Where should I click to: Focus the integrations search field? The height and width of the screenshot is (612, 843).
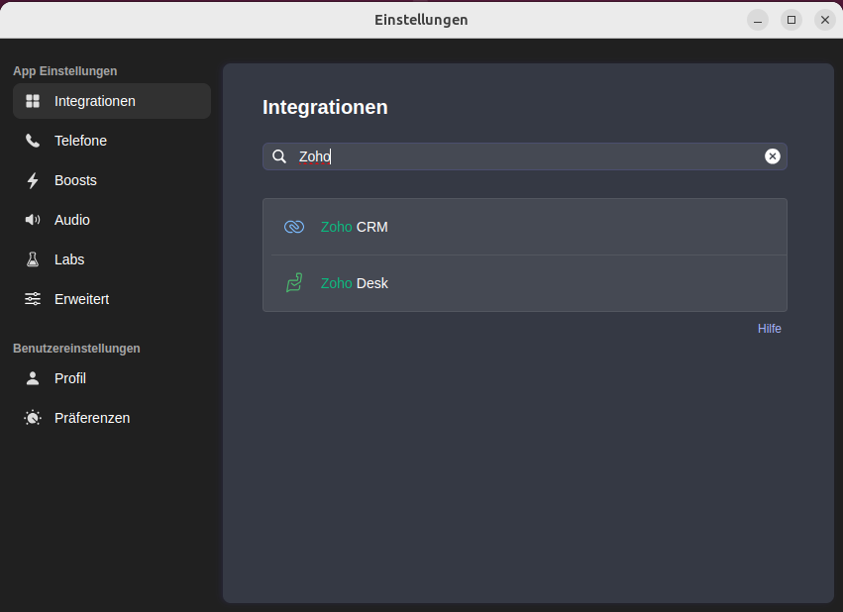[525, 156]
